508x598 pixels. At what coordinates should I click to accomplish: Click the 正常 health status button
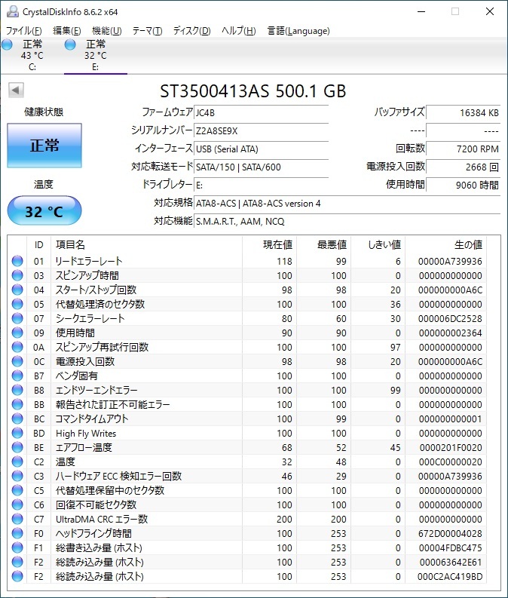click(x=44, y=146)
